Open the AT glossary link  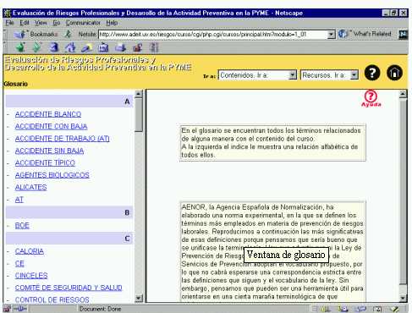click(x=19, y=200)
